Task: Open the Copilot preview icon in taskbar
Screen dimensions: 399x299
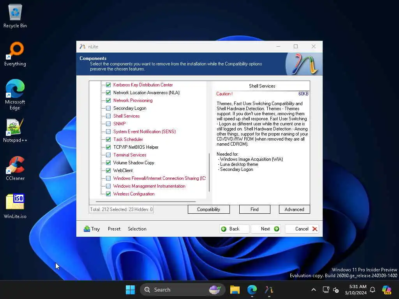Action: (x=387, y=290)
